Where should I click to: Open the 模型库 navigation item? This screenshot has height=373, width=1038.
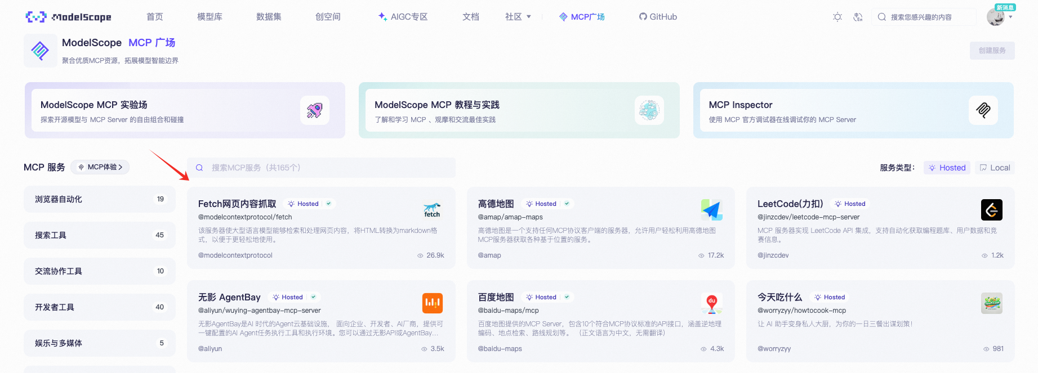210,17
